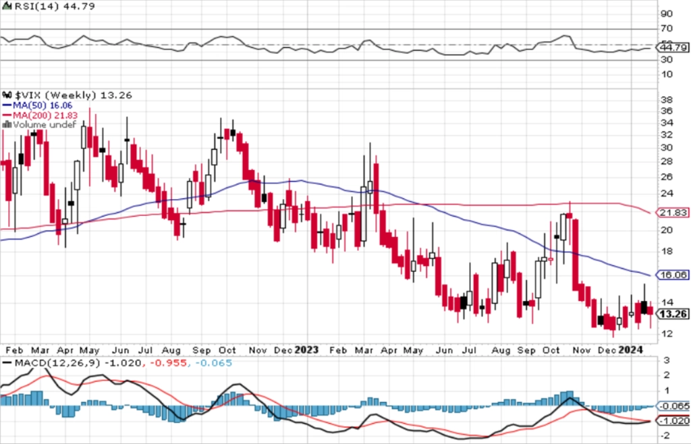The image size is (691, 444).
Task: Click the Oct label before Nov 2023
Action: [551, 350]
